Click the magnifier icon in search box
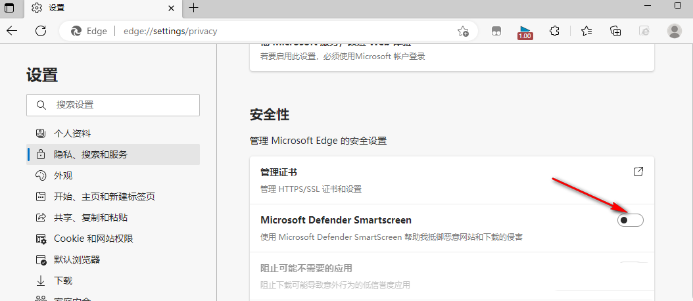The image size is (693, 301). point(41,105)
